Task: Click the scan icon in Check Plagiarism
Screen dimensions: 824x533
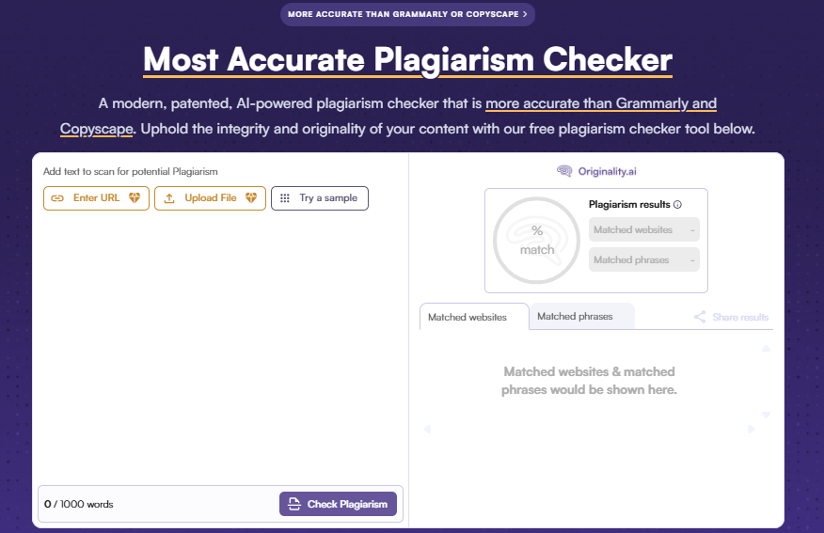Action: click(294, 504)
